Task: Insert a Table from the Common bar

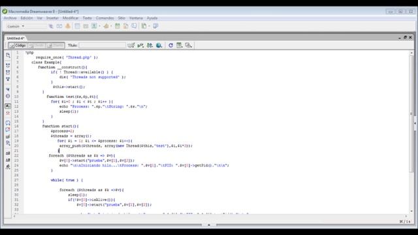Action: tap(77, 26)
